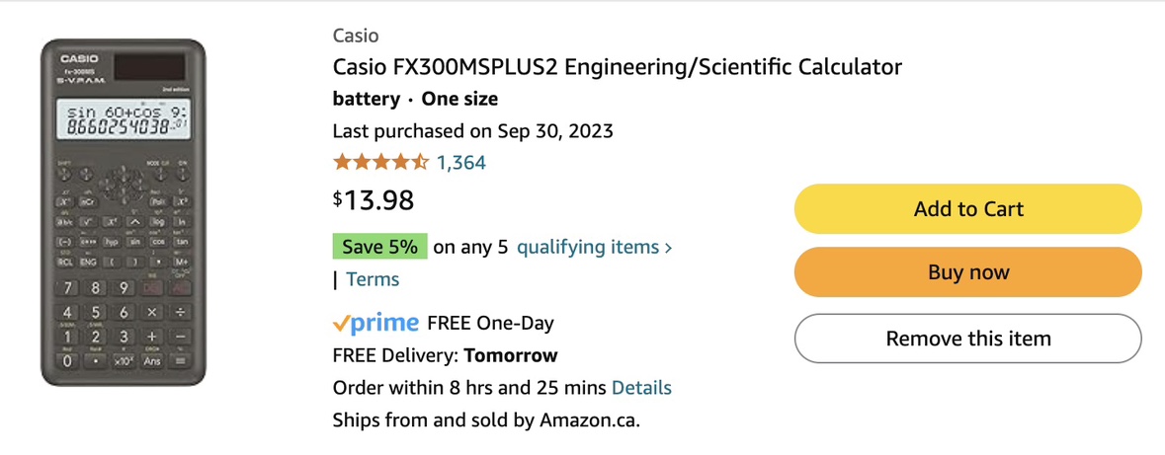This screenshot has width=1165, height=455.
Task: Click the Prime logo icon
Action: coord(375,323)
